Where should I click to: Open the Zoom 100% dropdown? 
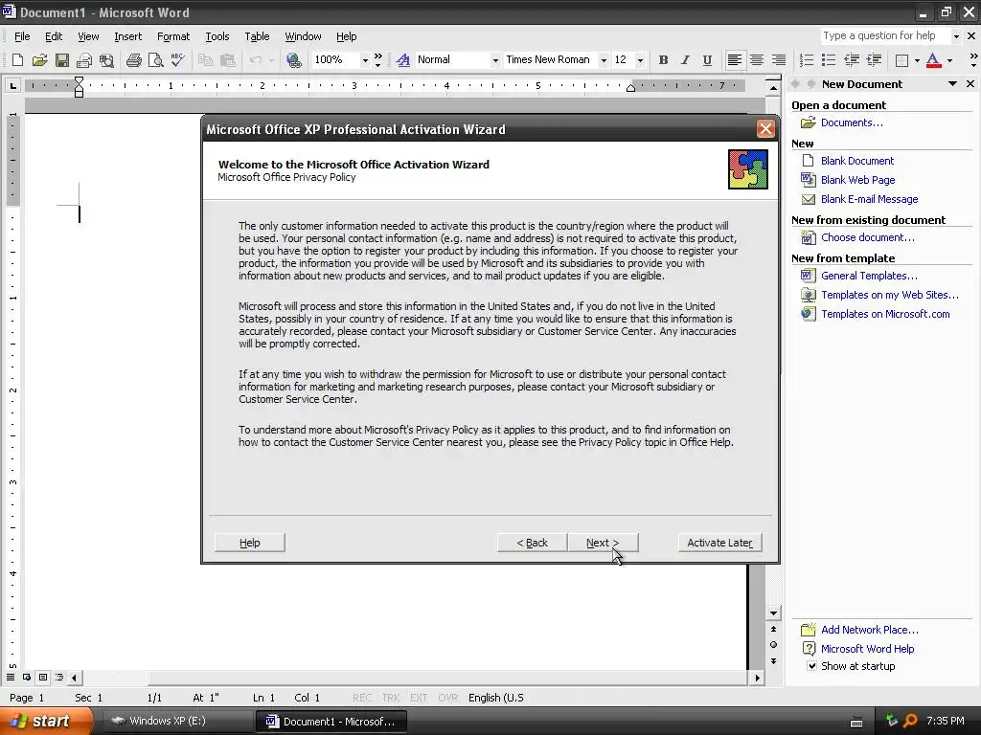pos(365,60)
